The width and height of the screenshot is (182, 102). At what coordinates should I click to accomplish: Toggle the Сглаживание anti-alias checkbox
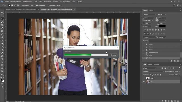click(37, 5)
